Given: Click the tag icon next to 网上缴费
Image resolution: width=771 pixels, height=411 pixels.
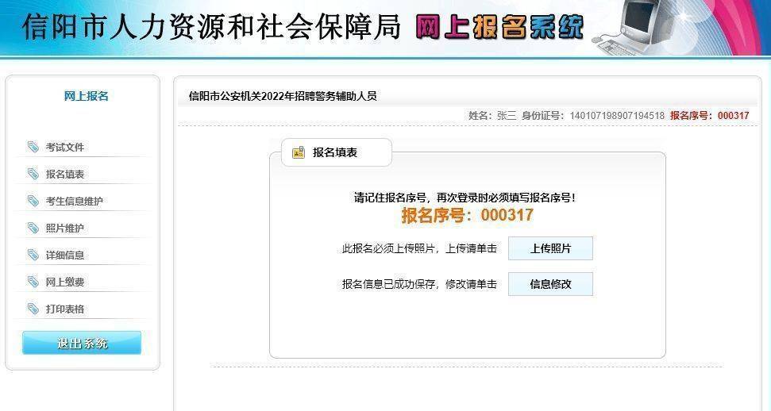Looking at the screenshot, I should coord(33,282).
